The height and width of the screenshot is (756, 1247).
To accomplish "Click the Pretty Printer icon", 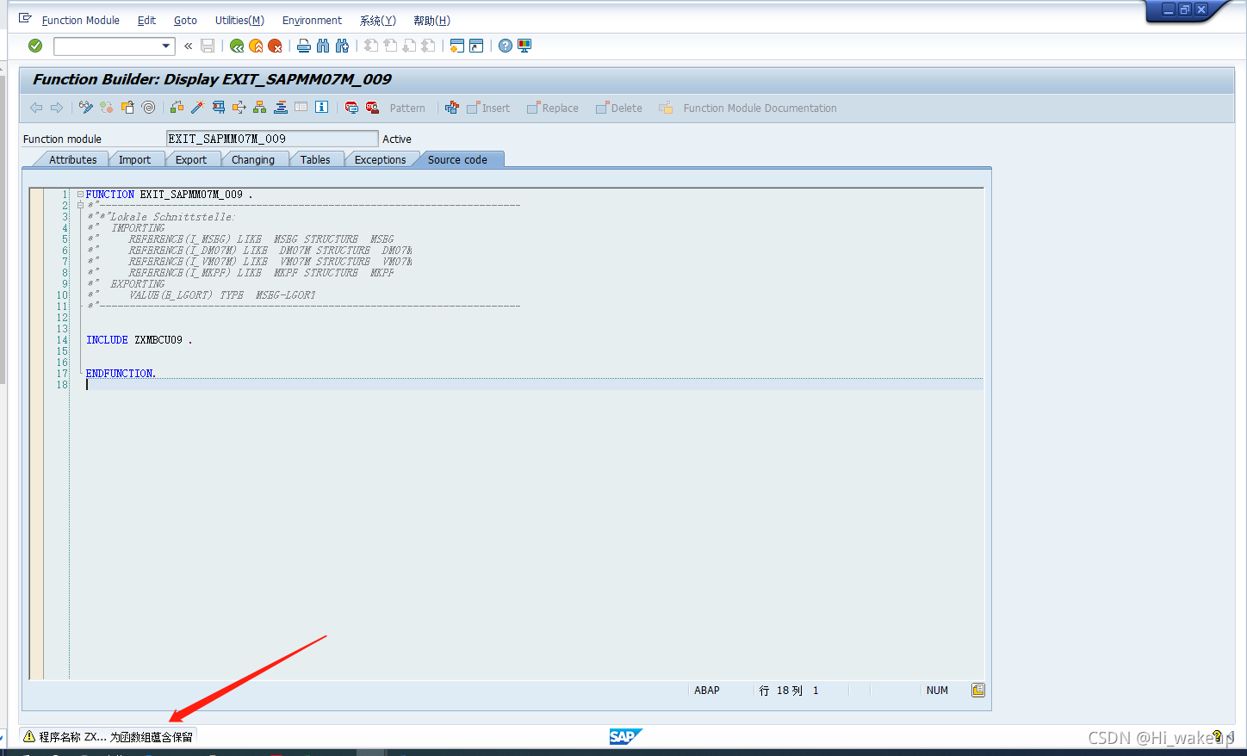I will pyautogui.click(x=451, y=108).
